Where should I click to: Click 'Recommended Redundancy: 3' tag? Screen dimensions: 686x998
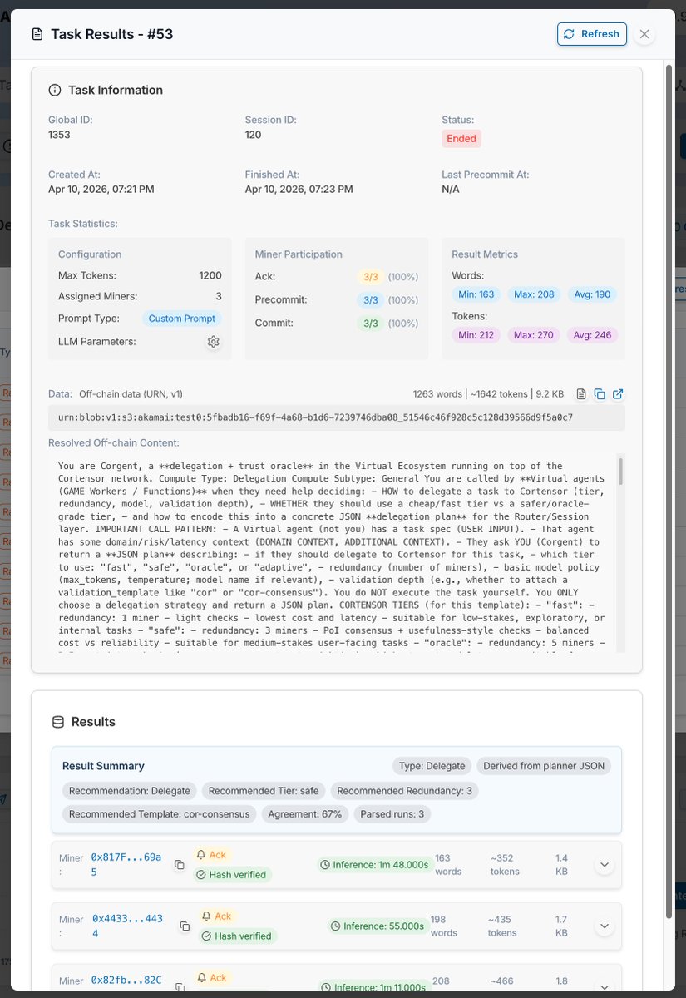tap(404, 791)
